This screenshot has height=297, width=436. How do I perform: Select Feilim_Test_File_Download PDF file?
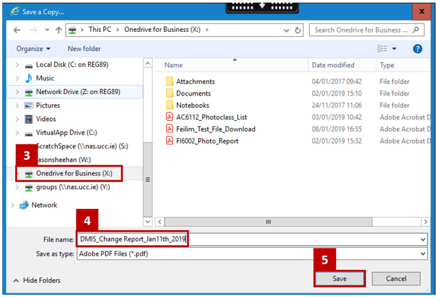click(215, 129)
